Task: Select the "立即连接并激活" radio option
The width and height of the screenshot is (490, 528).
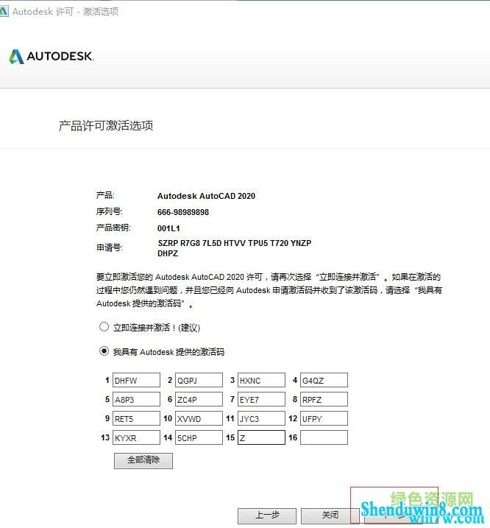Action: 104,327
